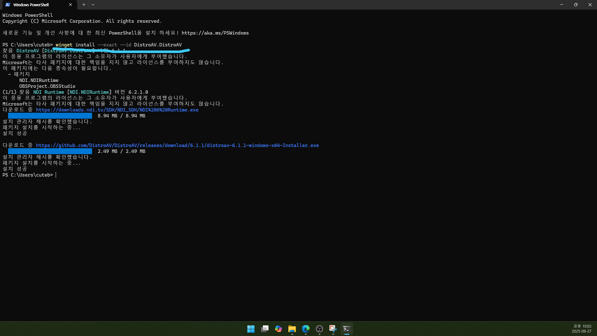Open a new terminal tab

click(84, 5)
